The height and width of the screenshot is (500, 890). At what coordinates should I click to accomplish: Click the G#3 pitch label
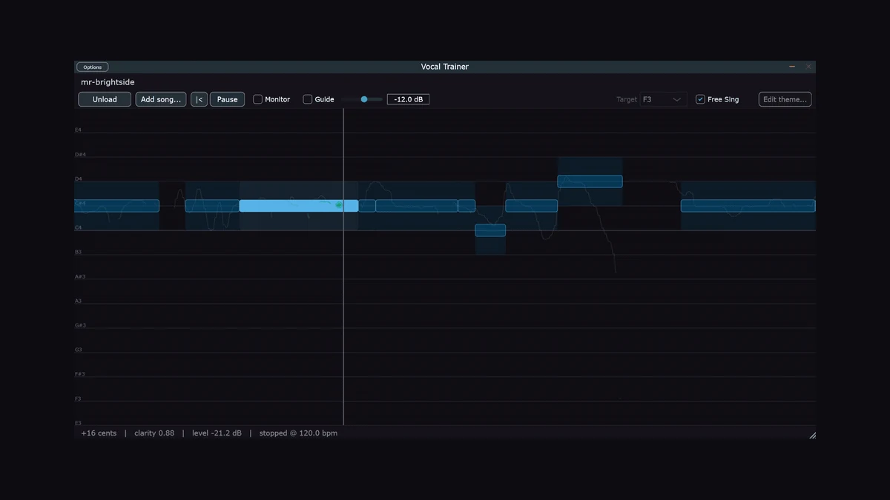tap(81, 326)
